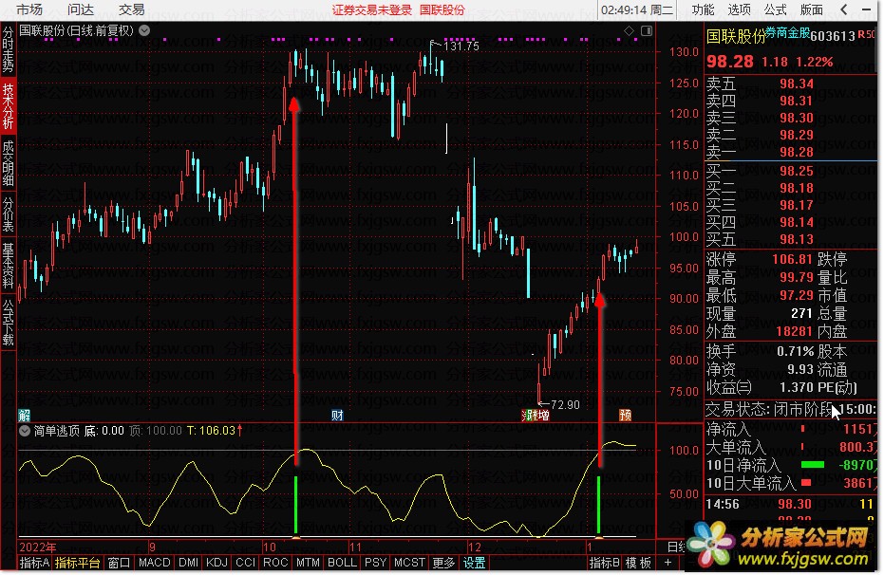Click stock code 603613
The height and width of the screenshot is (575, 884).
tap(833, 35)
